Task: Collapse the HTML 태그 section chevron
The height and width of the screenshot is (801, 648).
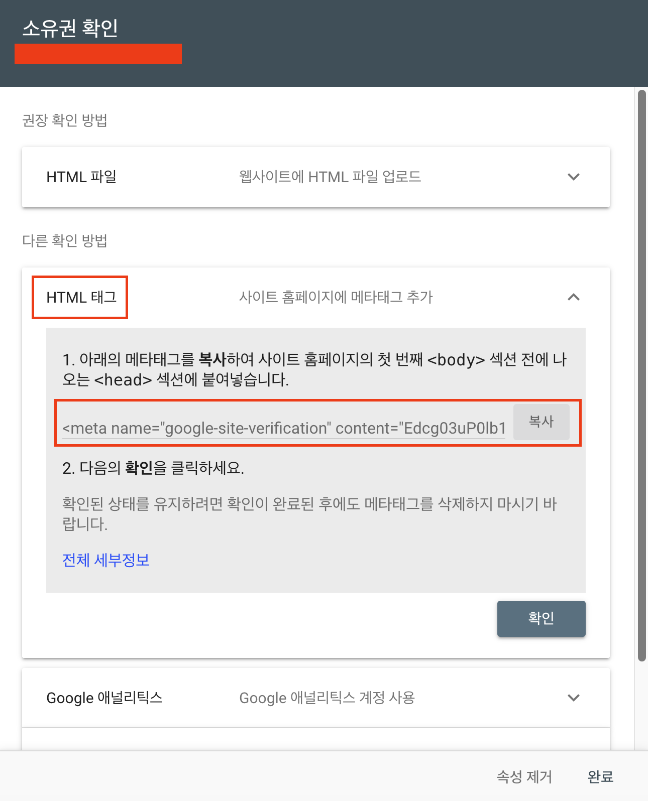Action: [x=573, y=297]
